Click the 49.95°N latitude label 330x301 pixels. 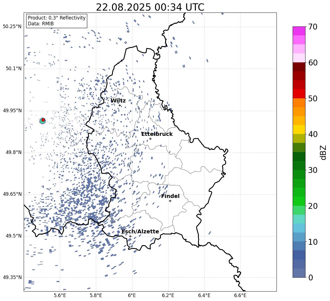point(12,111)
